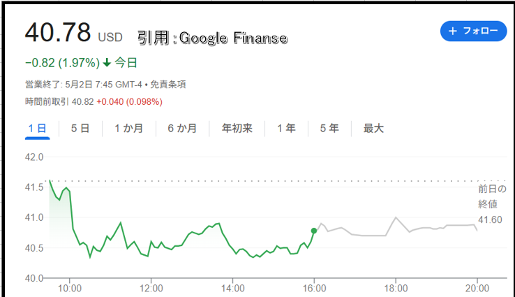Viewport: 515px width, 297px height.
Task: Click the 40.78 price value
Action: [58, 32]
